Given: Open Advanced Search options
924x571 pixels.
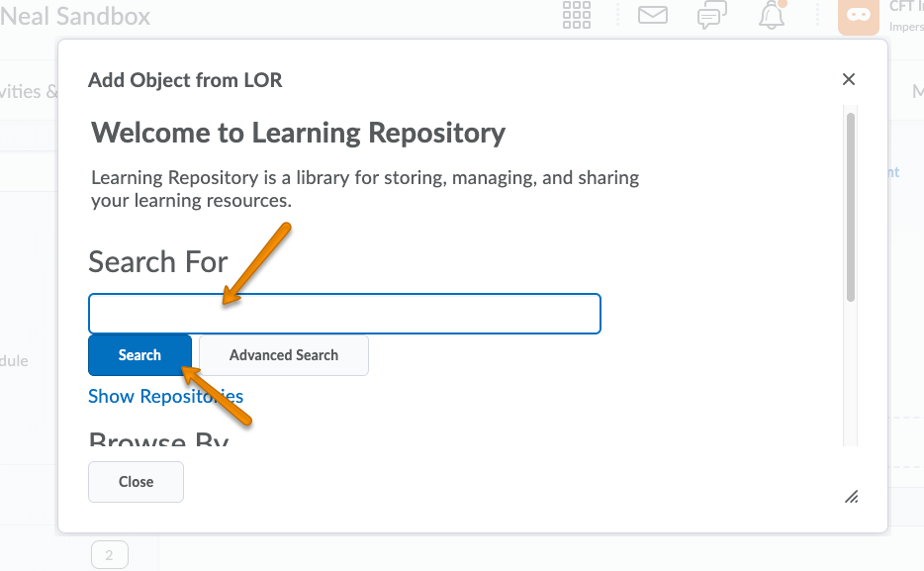Looking at the screenshot, I should (284, 355).
